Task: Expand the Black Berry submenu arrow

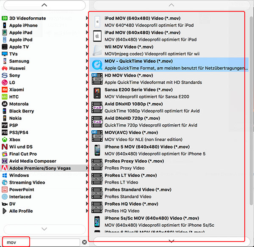Action: click(87, 111)
